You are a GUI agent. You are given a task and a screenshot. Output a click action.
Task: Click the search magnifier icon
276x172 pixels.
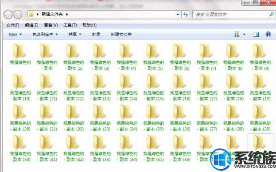(x=272, y=15)
